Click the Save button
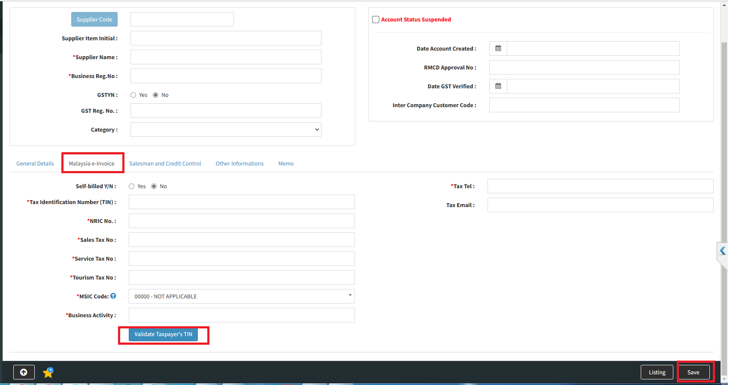This screenshot has height=385, width=733. [x=693, y=372]
